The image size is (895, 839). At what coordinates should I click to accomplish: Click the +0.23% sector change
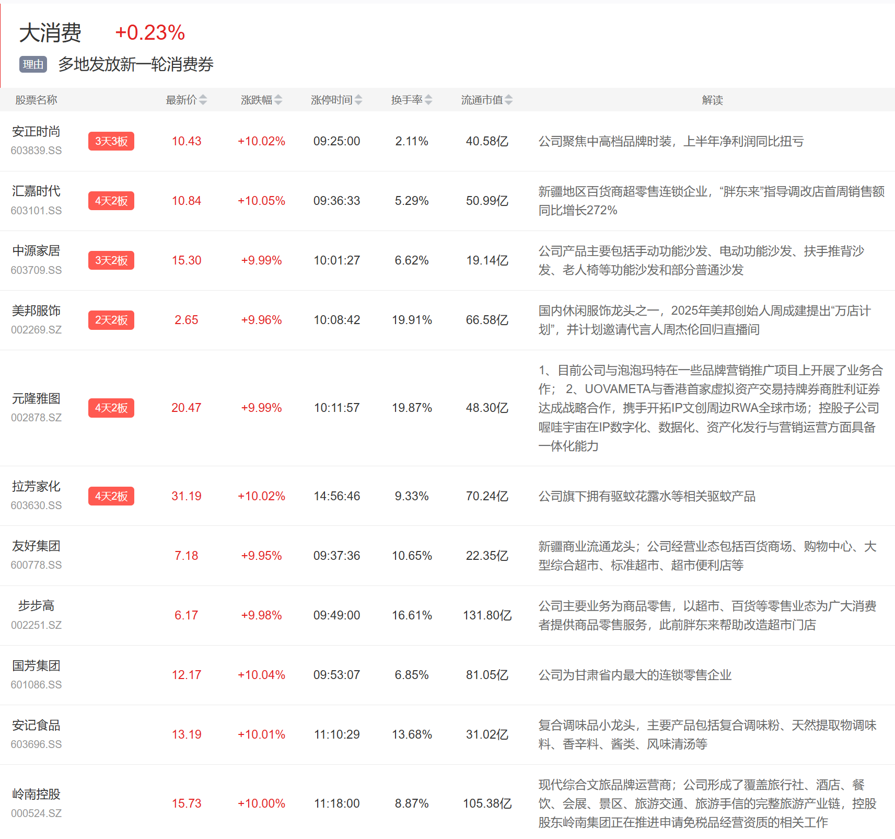(150, 32)
